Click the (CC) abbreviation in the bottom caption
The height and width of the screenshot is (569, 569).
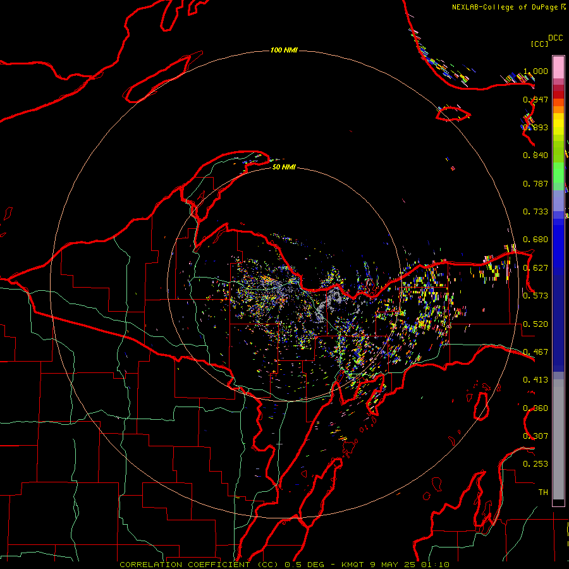(x=269, y=565)
